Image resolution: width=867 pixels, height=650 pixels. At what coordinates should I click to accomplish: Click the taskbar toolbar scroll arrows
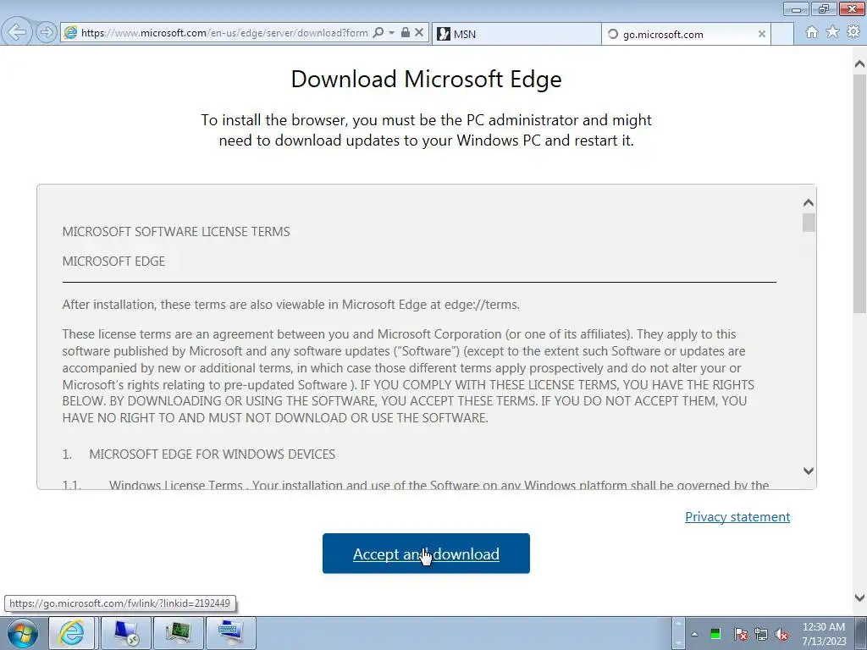(678, 633)
